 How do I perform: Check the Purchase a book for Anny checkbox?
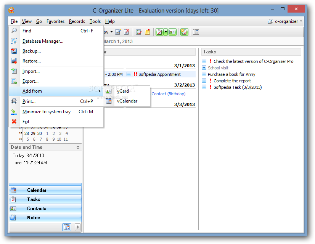click(x=204, y=74)
